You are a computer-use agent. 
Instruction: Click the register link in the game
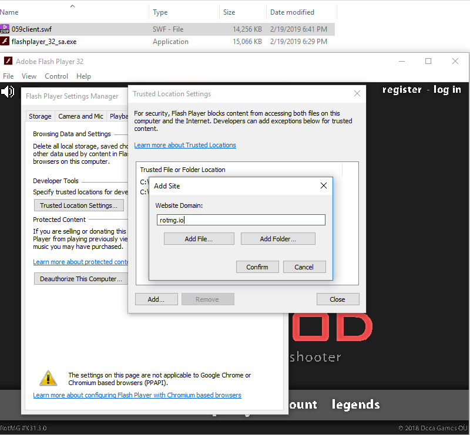pos(402,90)
